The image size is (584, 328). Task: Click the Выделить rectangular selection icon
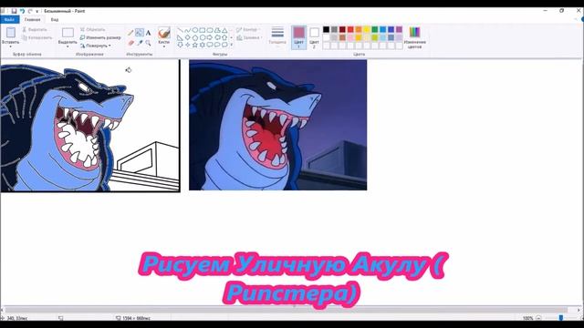click(68, 33)
